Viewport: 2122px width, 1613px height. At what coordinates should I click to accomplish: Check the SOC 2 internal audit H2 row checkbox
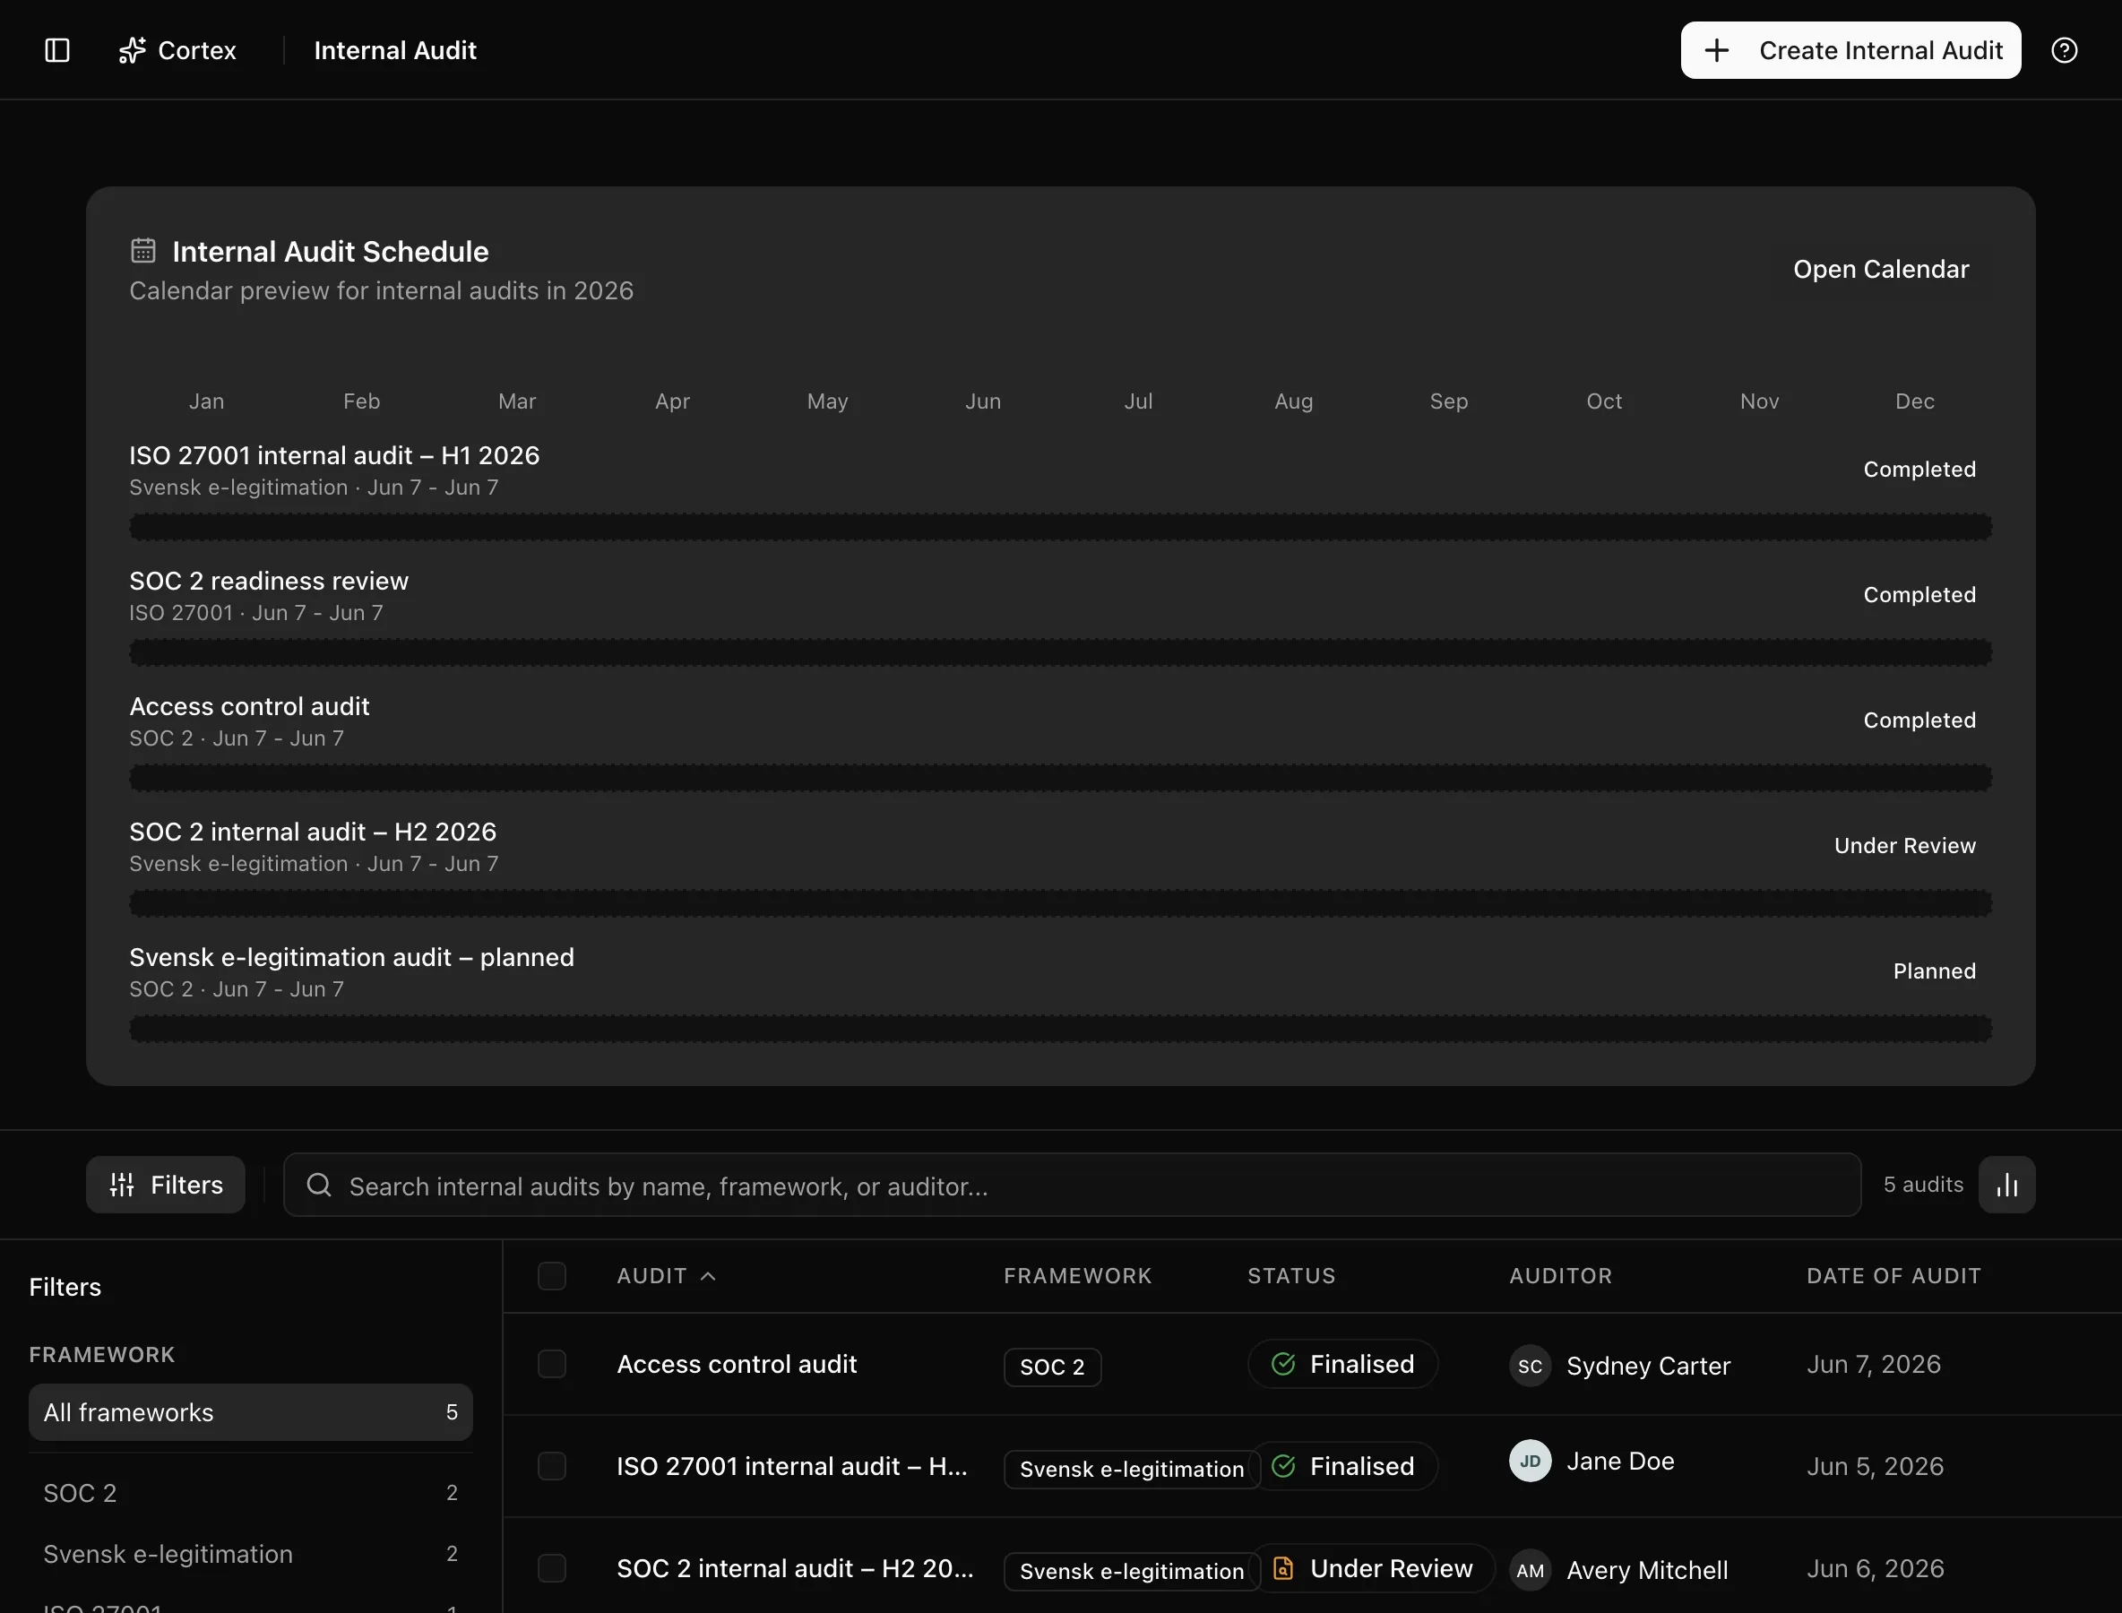[551, 1568]
